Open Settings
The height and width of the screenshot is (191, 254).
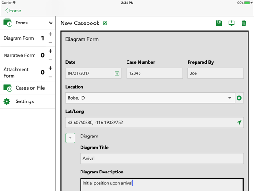pyautogui.click(x=28, y=101)
